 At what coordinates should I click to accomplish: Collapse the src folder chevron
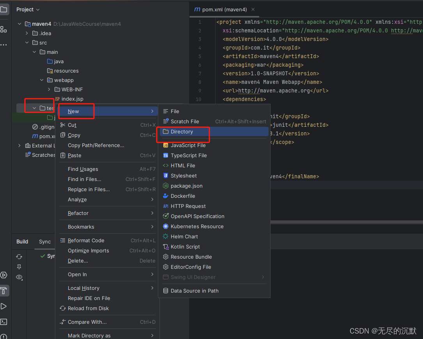(x=27, y=43)
